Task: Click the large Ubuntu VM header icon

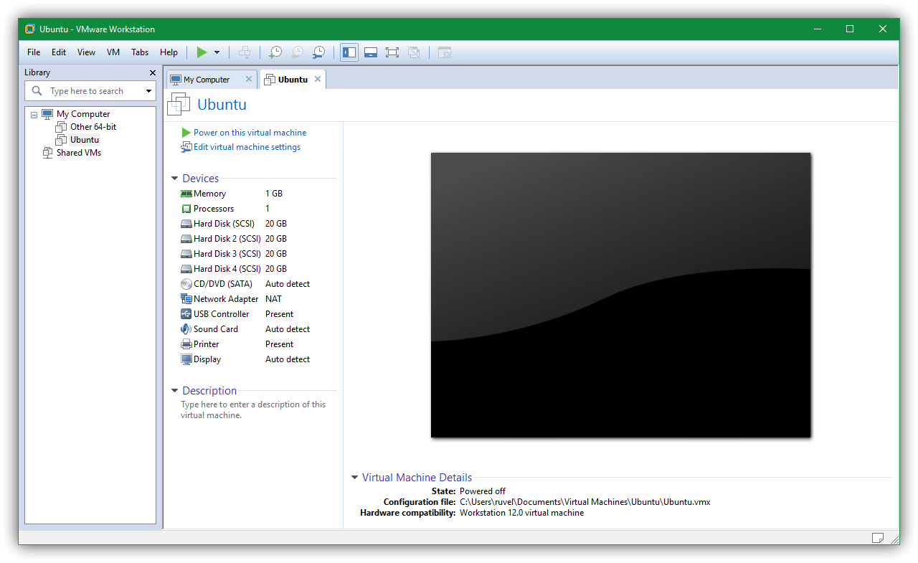Action: coord(179,105)
